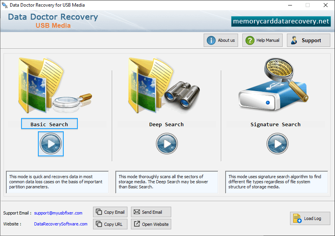335x236 pixels.
Task: Select the Basic Search label
Action: 49,124
